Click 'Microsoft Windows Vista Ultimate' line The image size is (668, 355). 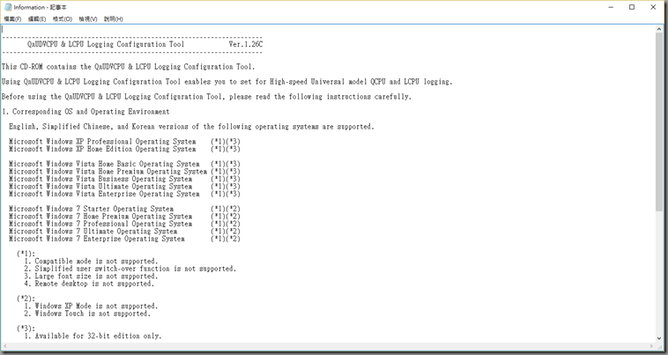click(124, 187)
